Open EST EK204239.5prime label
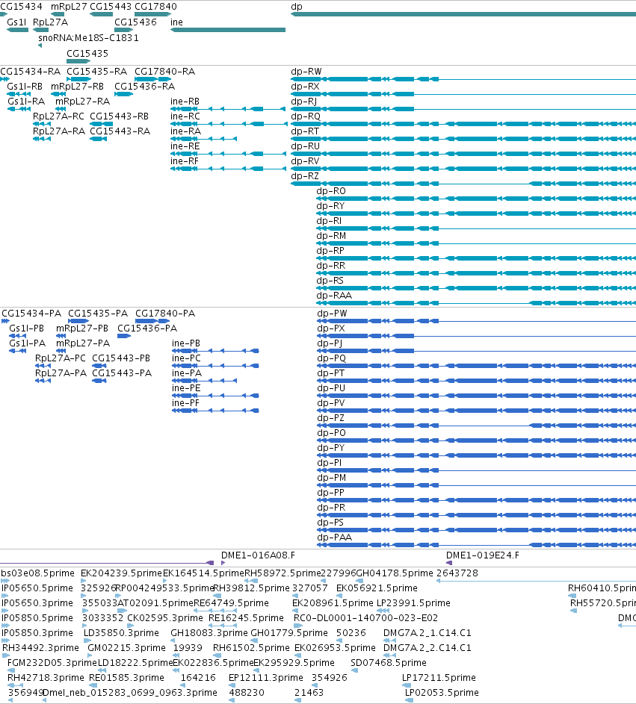This screenshot has width=636, height=704. tap(121, 573)
